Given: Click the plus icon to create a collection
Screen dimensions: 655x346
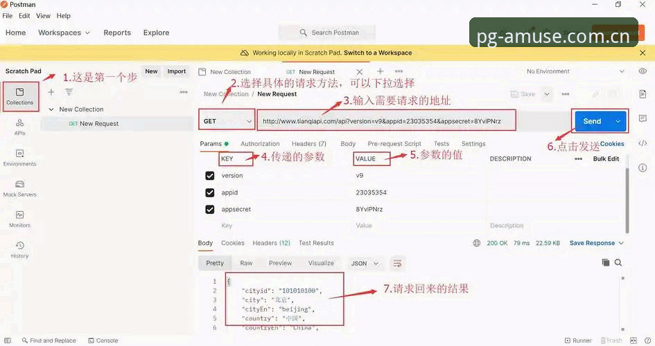Looking at the screenshot, I should 51,92.
